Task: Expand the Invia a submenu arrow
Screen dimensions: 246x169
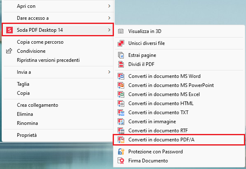Action: pyautogui.click(x=109, y=72)
